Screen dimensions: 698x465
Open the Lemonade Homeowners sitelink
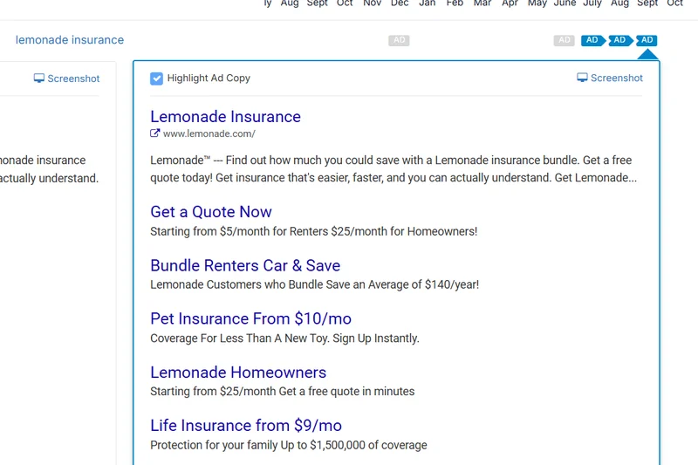click(x=238, y=373)
